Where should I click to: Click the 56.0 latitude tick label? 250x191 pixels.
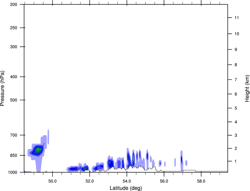pos(164,181)
